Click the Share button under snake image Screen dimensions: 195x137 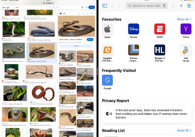(76, 46)
